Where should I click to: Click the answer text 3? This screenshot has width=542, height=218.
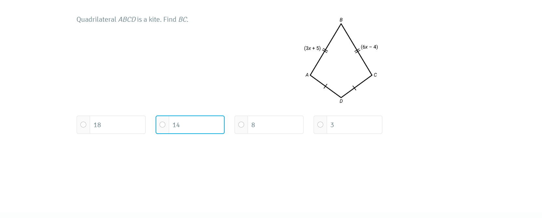[332, 125]
